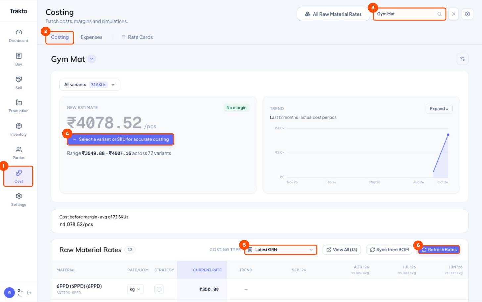Click the logout icon beside user avatar
This screenshot has height=302, width=482.
click(29, 293)
